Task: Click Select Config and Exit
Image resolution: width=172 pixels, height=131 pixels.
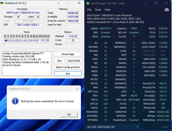Action: [68, 67]
